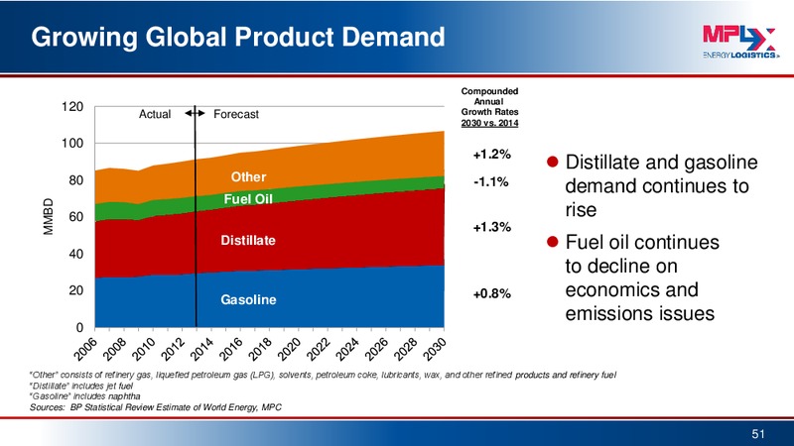The image size is (794, 446).
Task: Click the '2022' x-axis label
Action: tap(319, 350)
